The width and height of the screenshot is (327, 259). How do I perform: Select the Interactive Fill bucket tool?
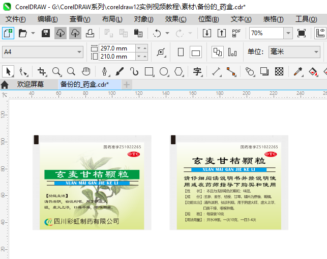coord(313,72)
